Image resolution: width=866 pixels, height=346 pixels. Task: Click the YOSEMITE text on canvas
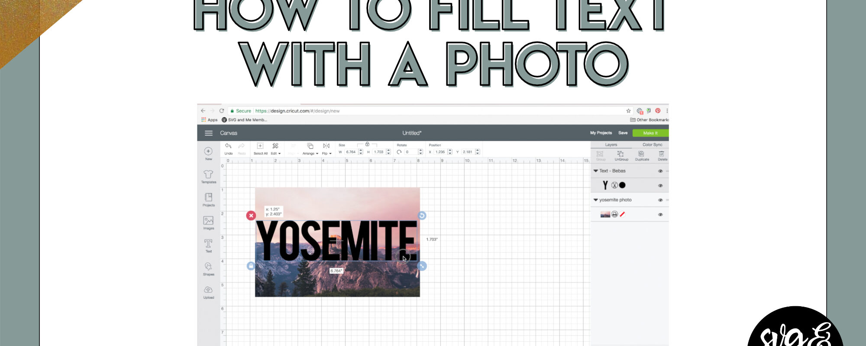pos(336,240)
